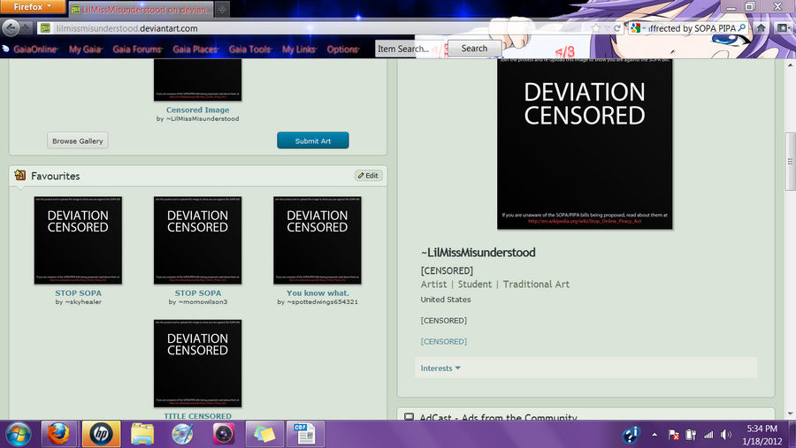Screen dimensions: 796x448
Task: Click the GaiaOnline toolbar logo icon
Action: tap(5, 49)
